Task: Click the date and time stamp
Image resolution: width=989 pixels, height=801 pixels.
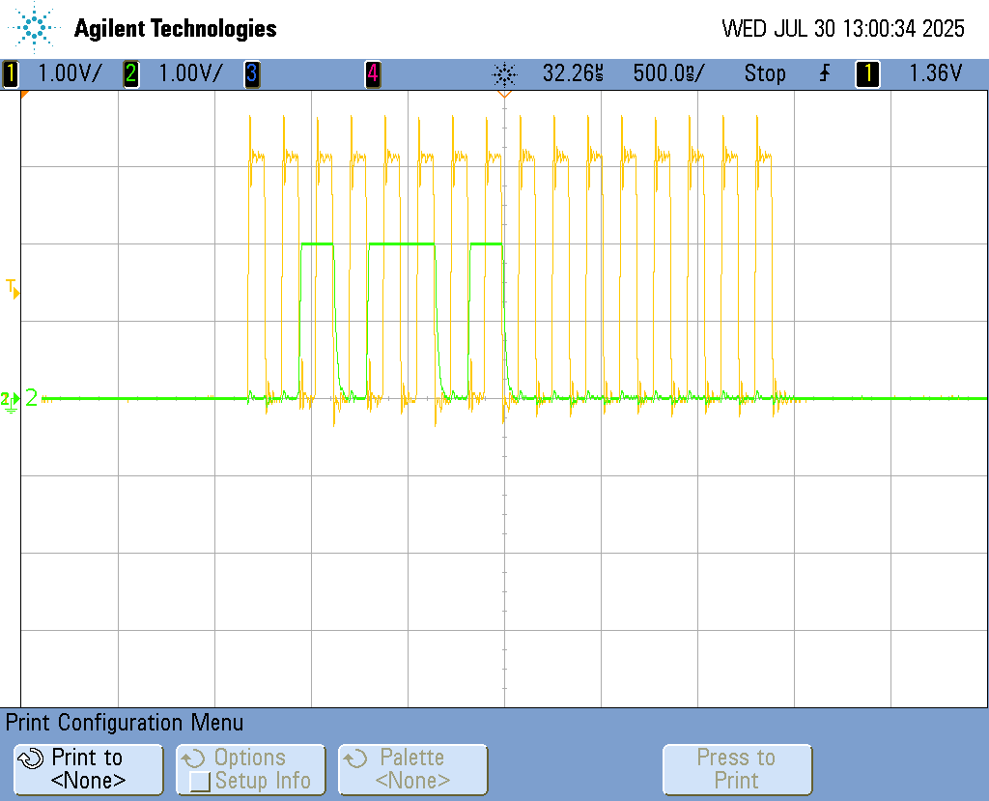Action: tap(842, 28)
